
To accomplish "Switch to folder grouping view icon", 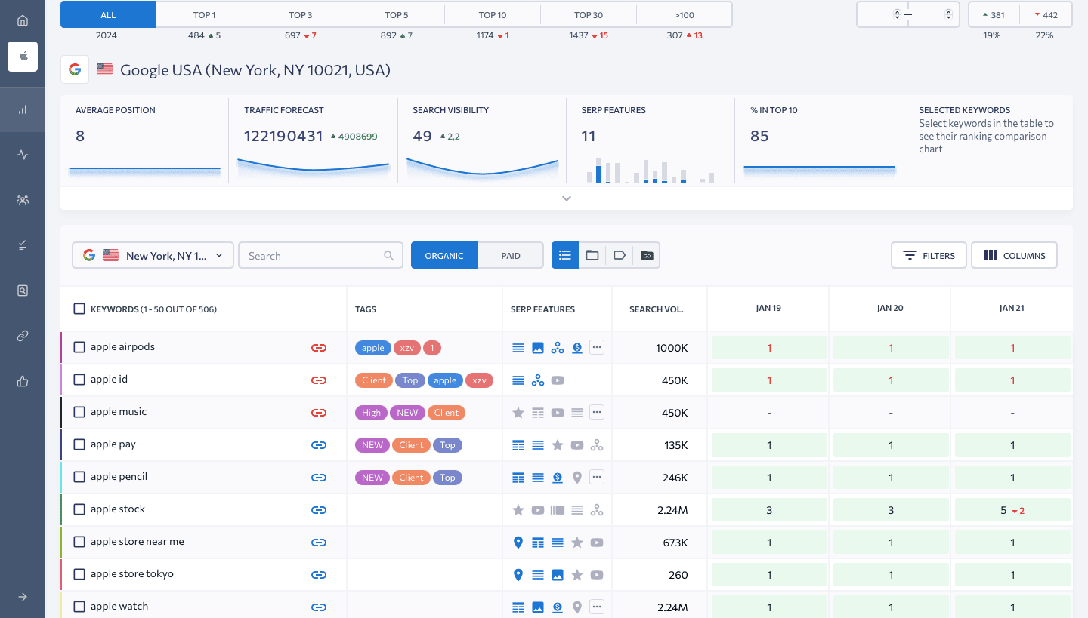I will [592, 255].
